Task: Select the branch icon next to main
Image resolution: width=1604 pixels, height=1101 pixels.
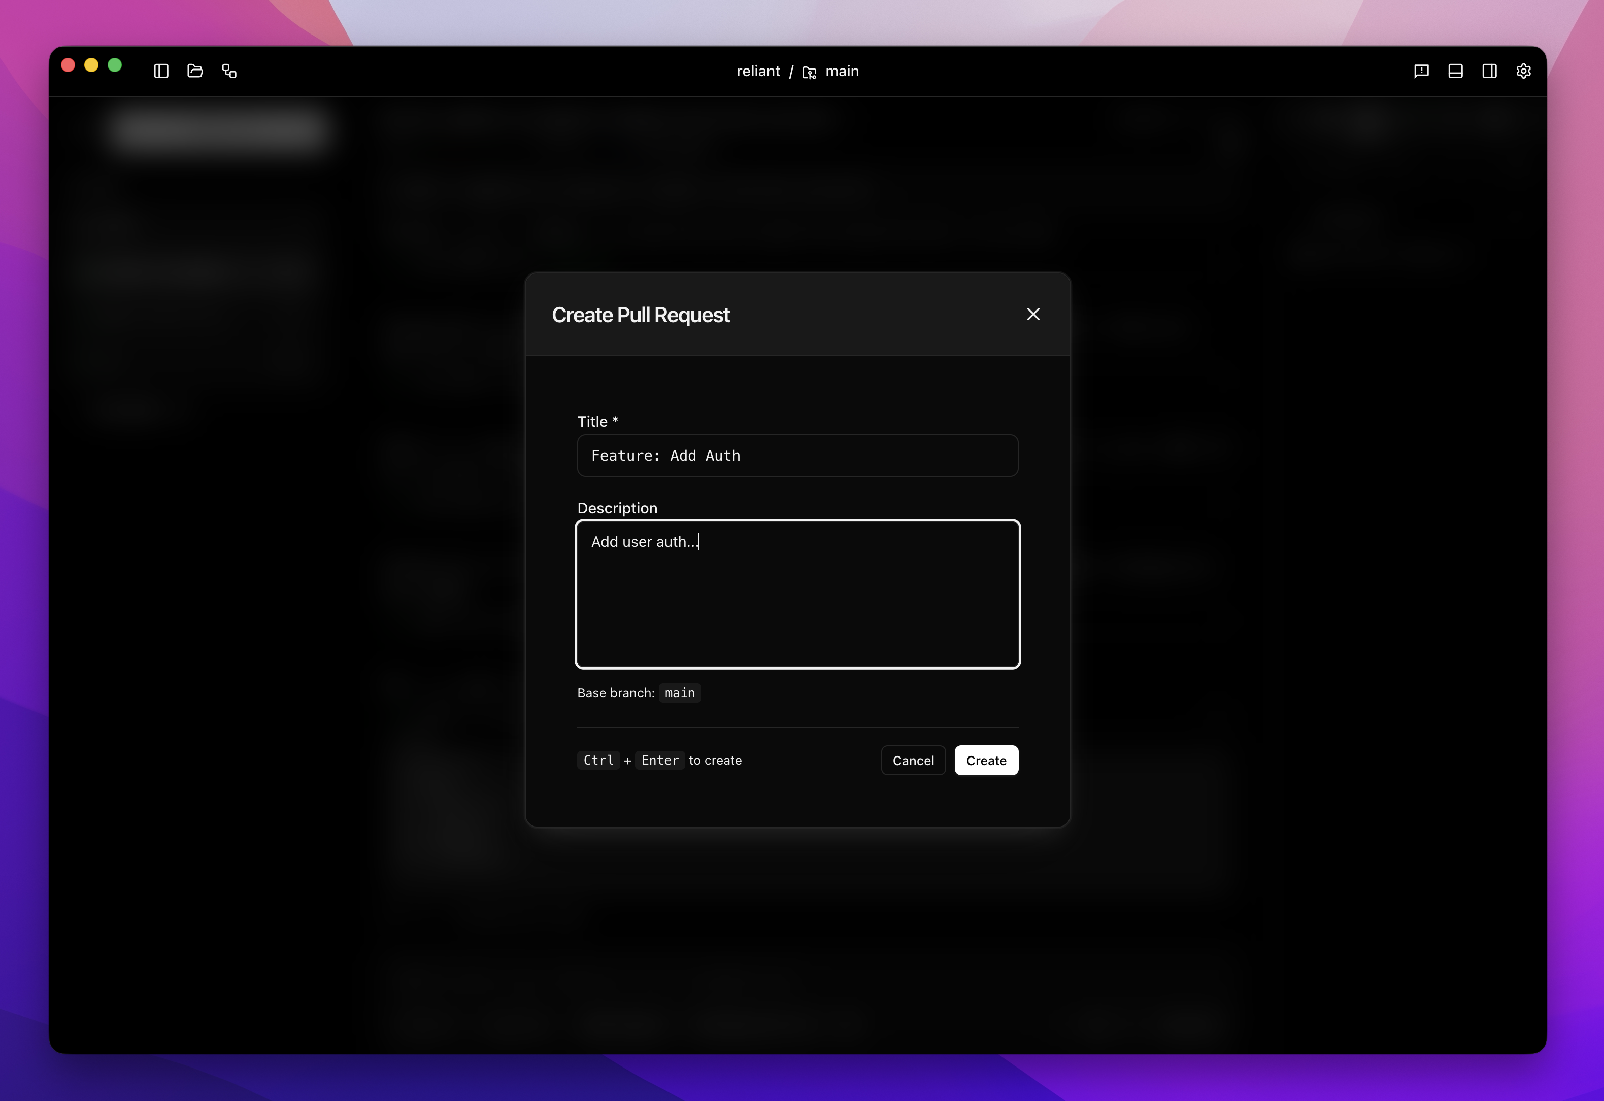Action: (x=809, y=72)
